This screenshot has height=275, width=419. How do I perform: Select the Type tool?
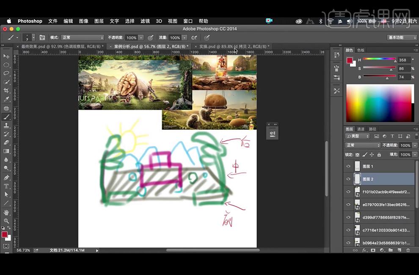click(6, 186)
